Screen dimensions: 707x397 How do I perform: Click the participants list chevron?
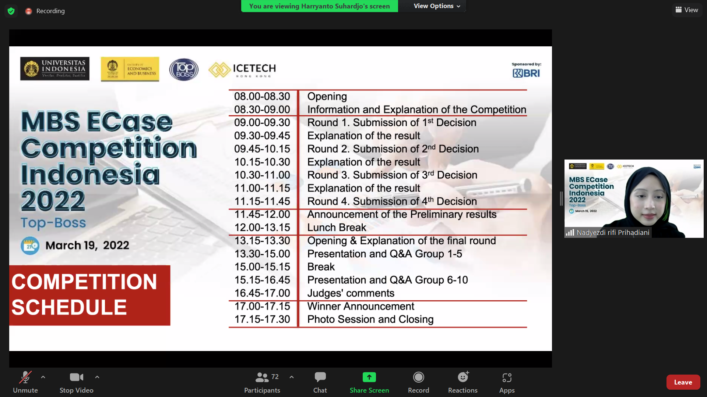tap(292, 377)
